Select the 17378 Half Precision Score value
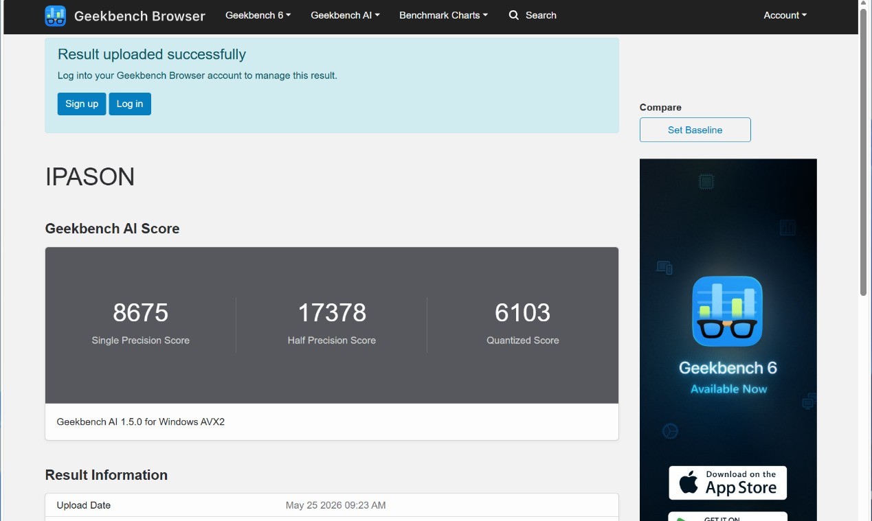 point(332,312)
